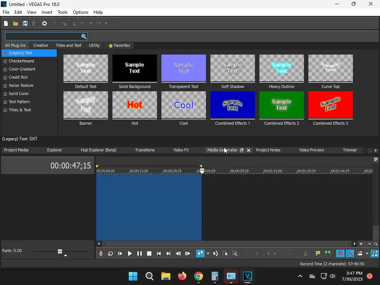Toggle the last highlighted transport toolbar button
This screenshot has height=285, width=380.
click(375, 253)
